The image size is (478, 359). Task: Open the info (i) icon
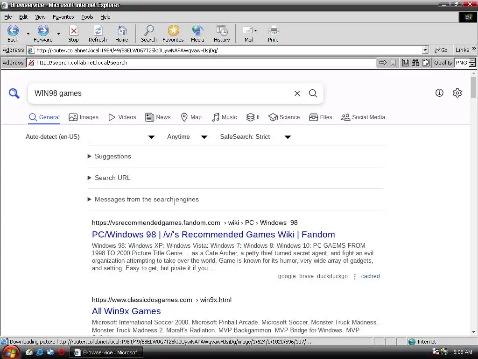click(439, 93)
